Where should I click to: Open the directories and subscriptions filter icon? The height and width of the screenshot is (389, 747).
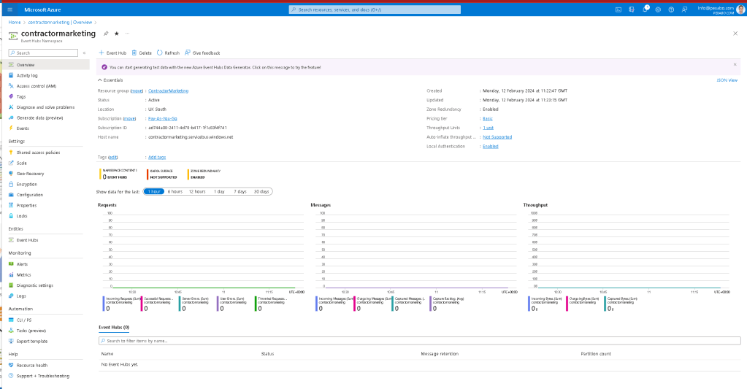click(x=632, y=9)
